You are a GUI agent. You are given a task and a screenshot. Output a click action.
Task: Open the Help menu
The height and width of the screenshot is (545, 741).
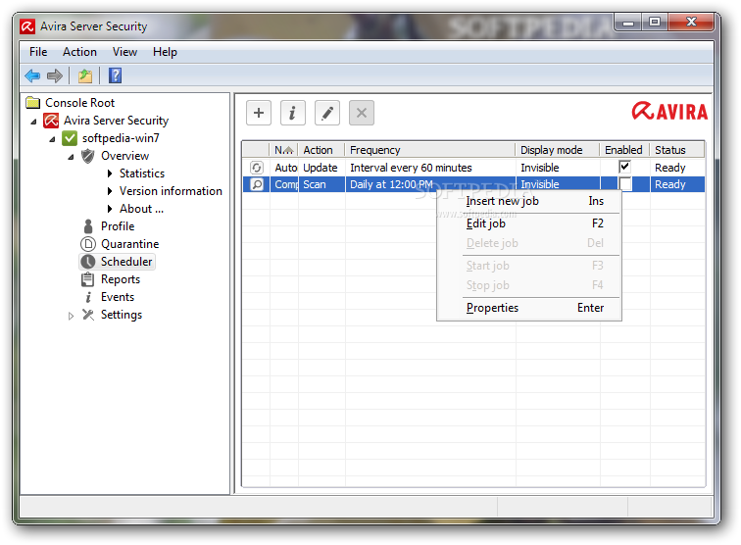point(165,52)
